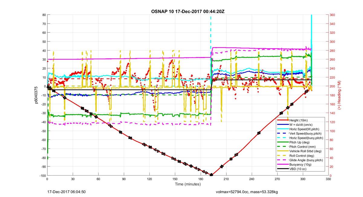Click the "(+) Heading (°M)" right axis label
Viewport: 363px width, 197px height.
tap(339, 95)
